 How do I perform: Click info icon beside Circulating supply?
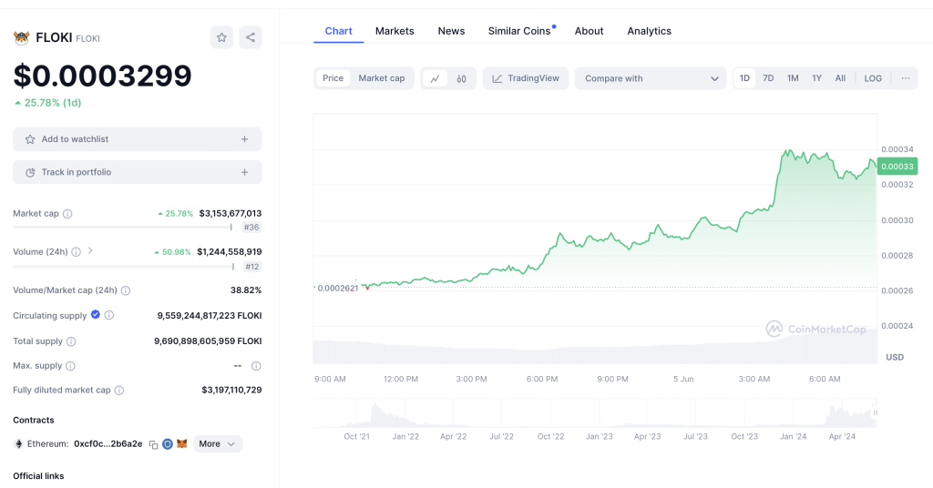109,316
